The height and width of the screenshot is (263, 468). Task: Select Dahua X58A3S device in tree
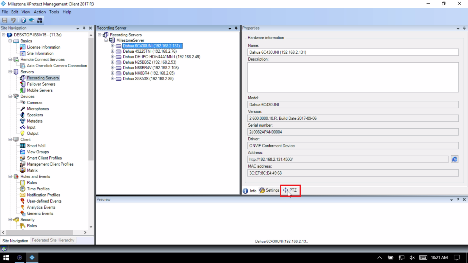tap(148, 79)
